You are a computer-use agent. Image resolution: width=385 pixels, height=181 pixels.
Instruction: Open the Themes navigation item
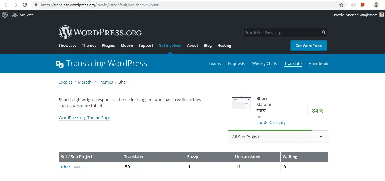pyautogui.click(x=89, y=45)
